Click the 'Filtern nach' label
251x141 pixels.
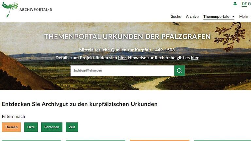[13, 117]
